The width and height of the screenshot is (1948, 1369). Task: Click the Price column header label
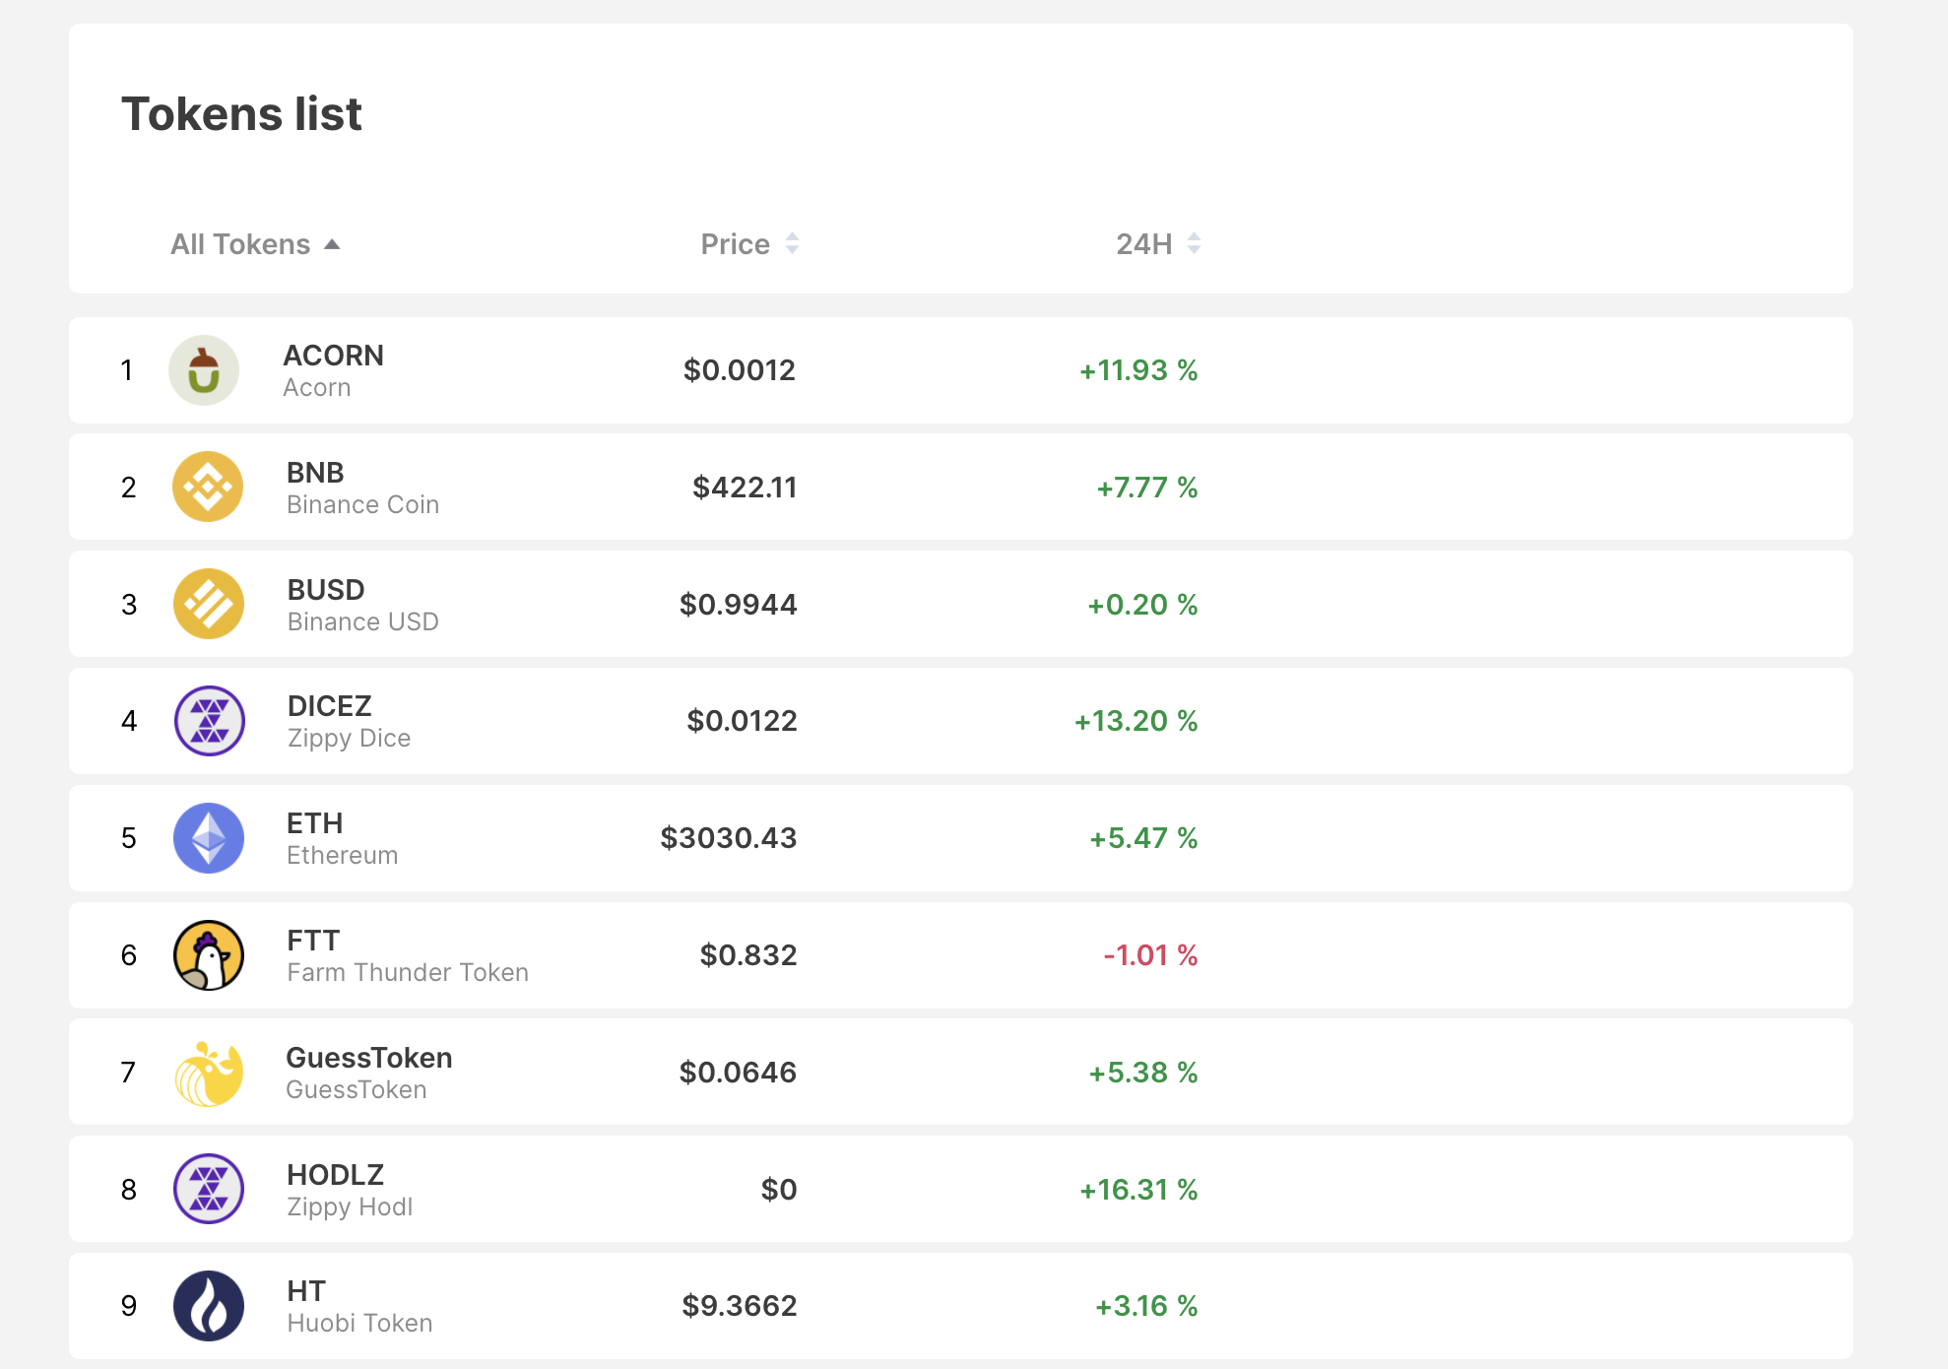click(x=735, y=244)
